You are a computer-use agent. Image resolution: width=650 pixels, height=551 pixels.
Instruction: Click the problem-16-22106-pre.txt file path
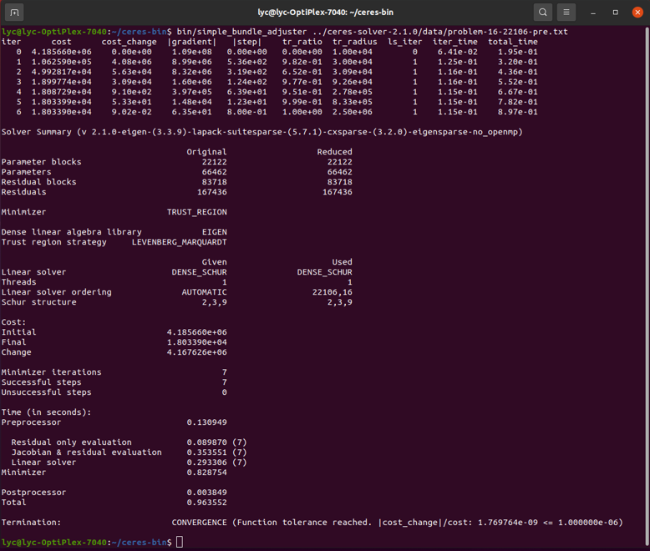click(x=440, y=32)
